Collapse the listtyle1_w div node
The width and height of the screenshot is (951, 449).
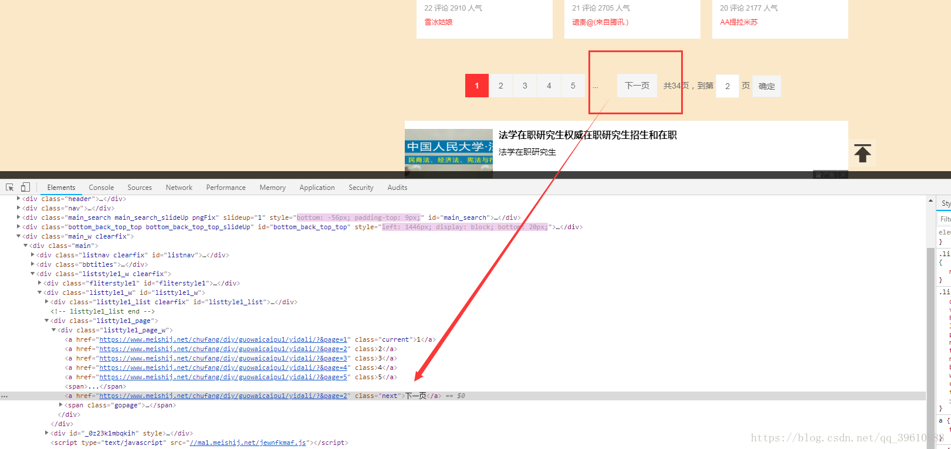39,292
